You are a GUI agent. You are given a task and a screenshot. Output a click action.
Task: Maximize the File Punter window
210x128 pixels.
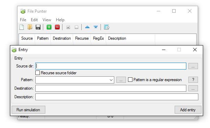pos(174,11)
